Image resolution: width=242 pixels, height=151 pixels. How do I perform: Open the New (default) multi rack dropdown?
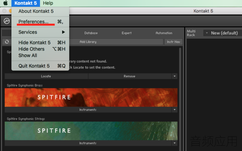(223, 33)
